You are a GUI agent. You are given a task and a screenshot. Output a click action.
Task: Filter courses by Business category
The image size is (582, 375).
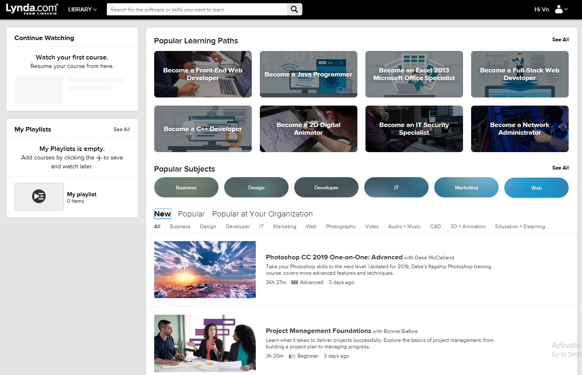pos(180,227)
